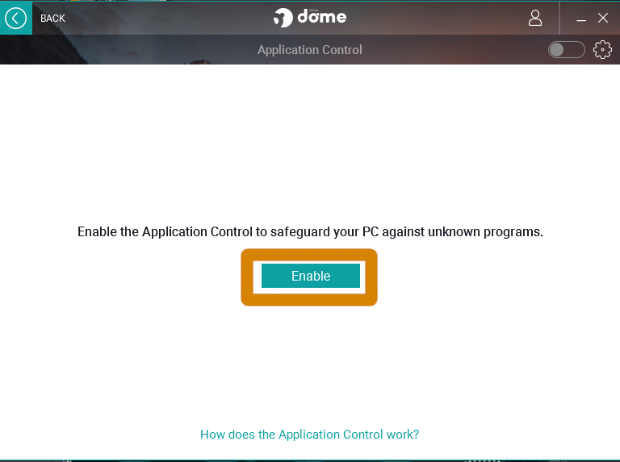The height and width of the screenshot is (462, 620).
Task: Toggle the Application Control switch on
Action: (x=566, y=50)
